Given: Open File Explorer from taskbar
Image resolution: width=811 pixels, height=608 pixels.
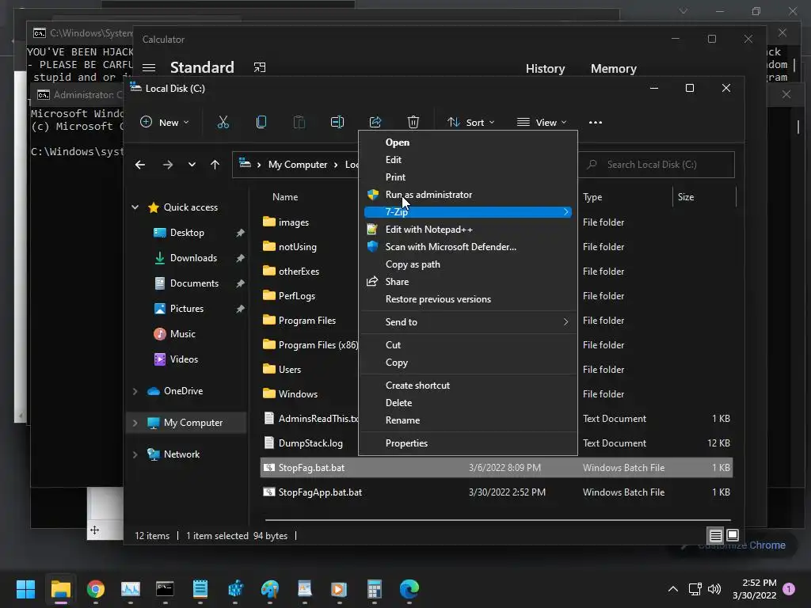Looking at the screenshot, I should tap(60, 589).
